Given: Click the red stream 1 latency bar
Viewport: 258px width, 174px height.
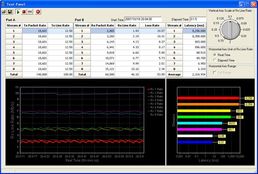Looking at the screenshot, I should click(208, 98).
